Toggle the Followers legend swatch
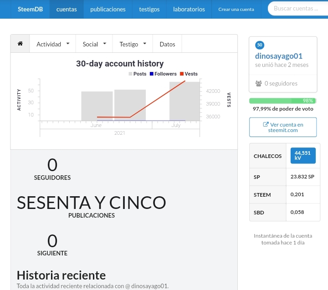The image size is (328, 290). [152, 74]
